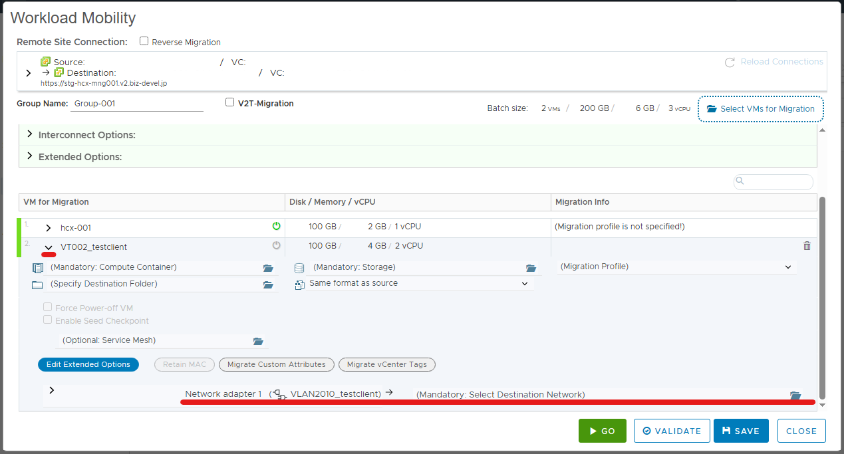This screenshot has height=454, width=844.
Task: Click the Destination site vCenter icon
Action: point(59,72)
